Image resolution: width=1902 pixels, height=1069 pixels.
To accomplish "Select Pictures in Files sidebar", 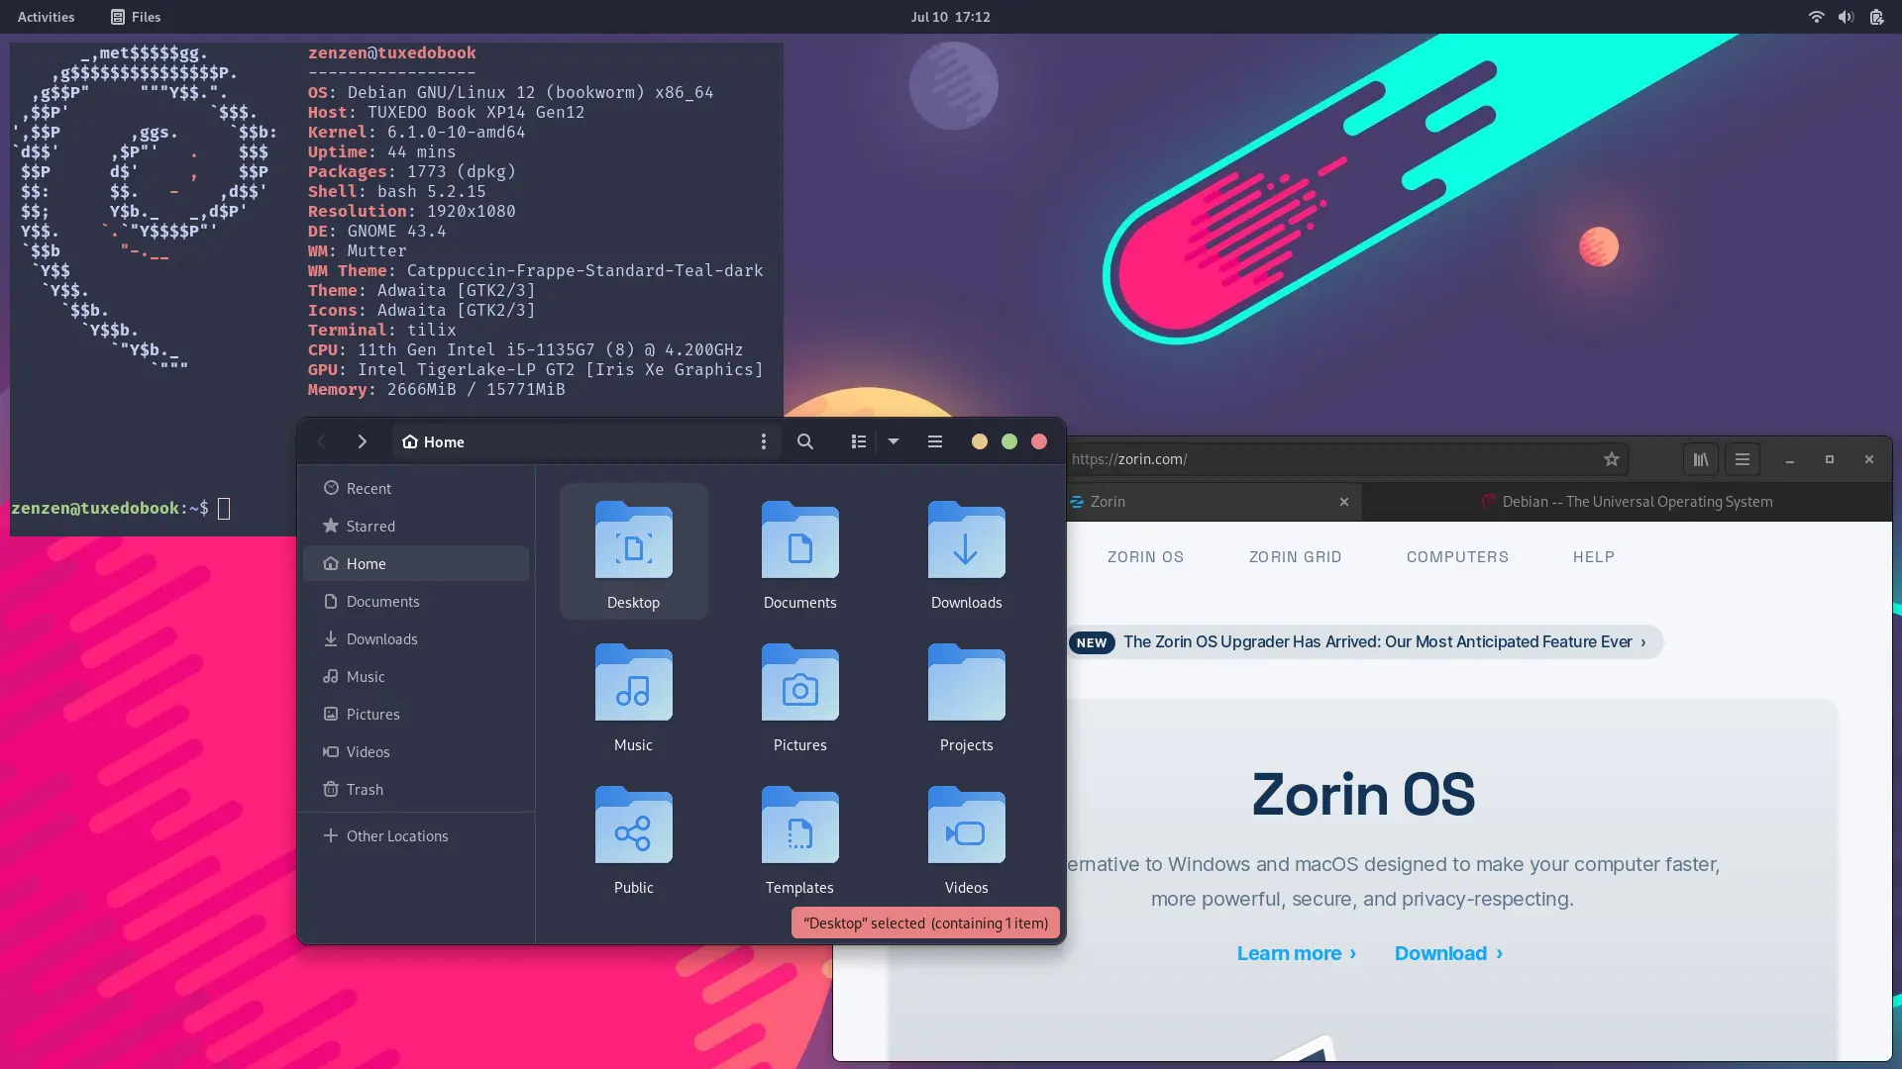I will tap(416, 714).
